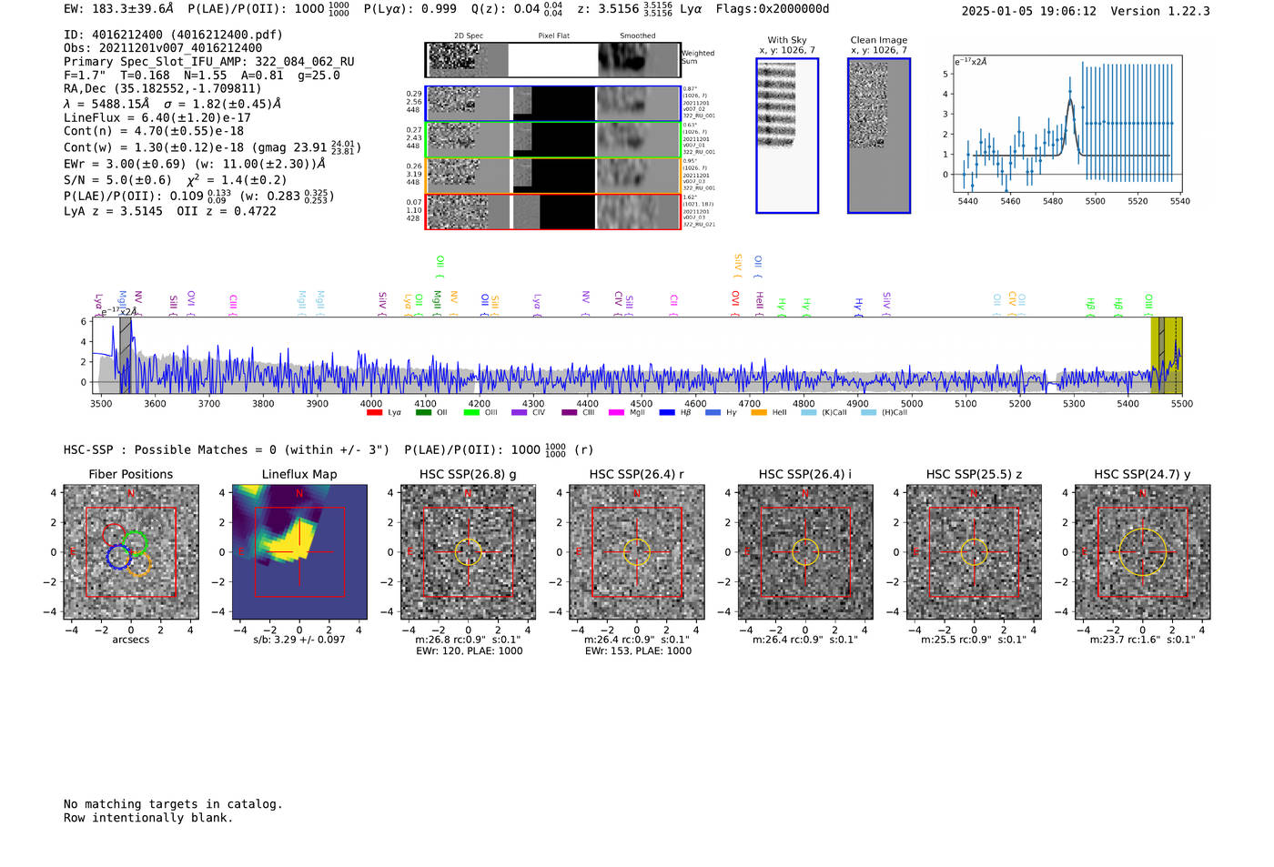The image size is (1274, 867).
Task: Select the red-bordered 2D spectrum fiber row
Action: (x=553, y=212)
